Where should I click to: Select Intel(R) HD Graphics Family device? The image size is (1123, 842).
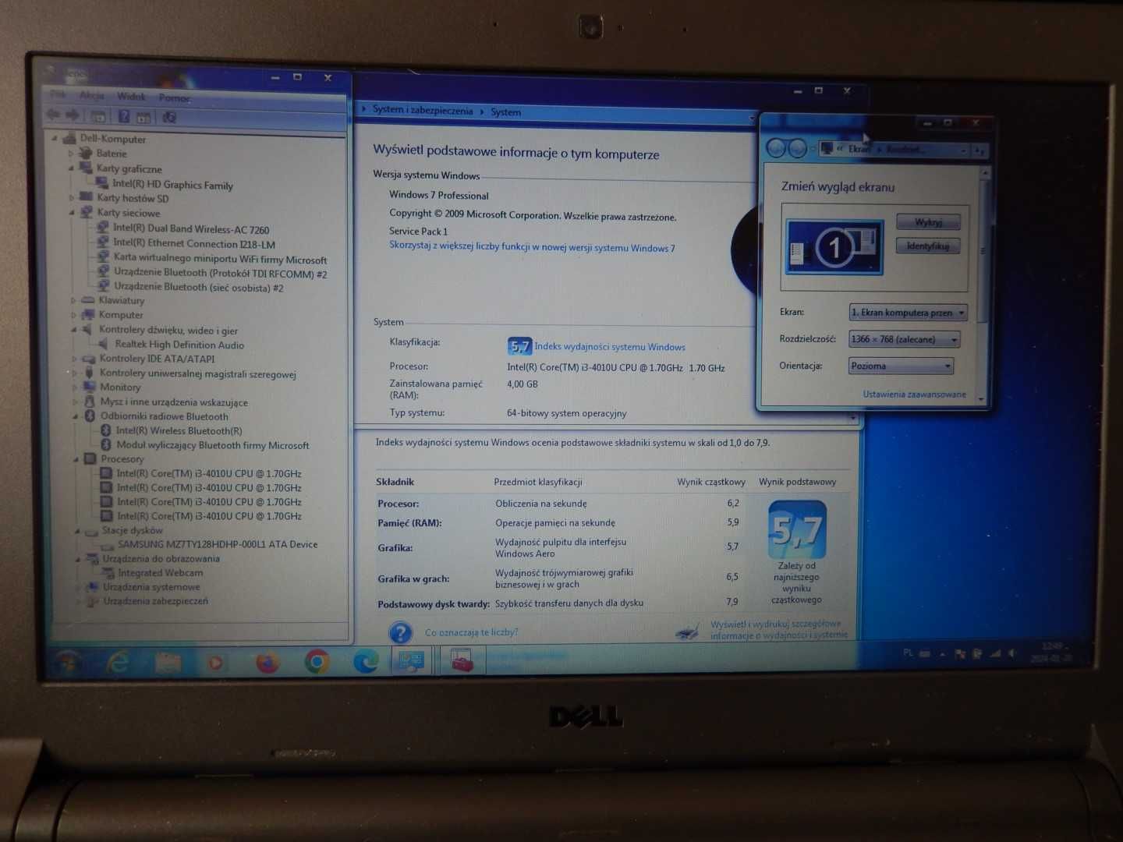point(172,185)
